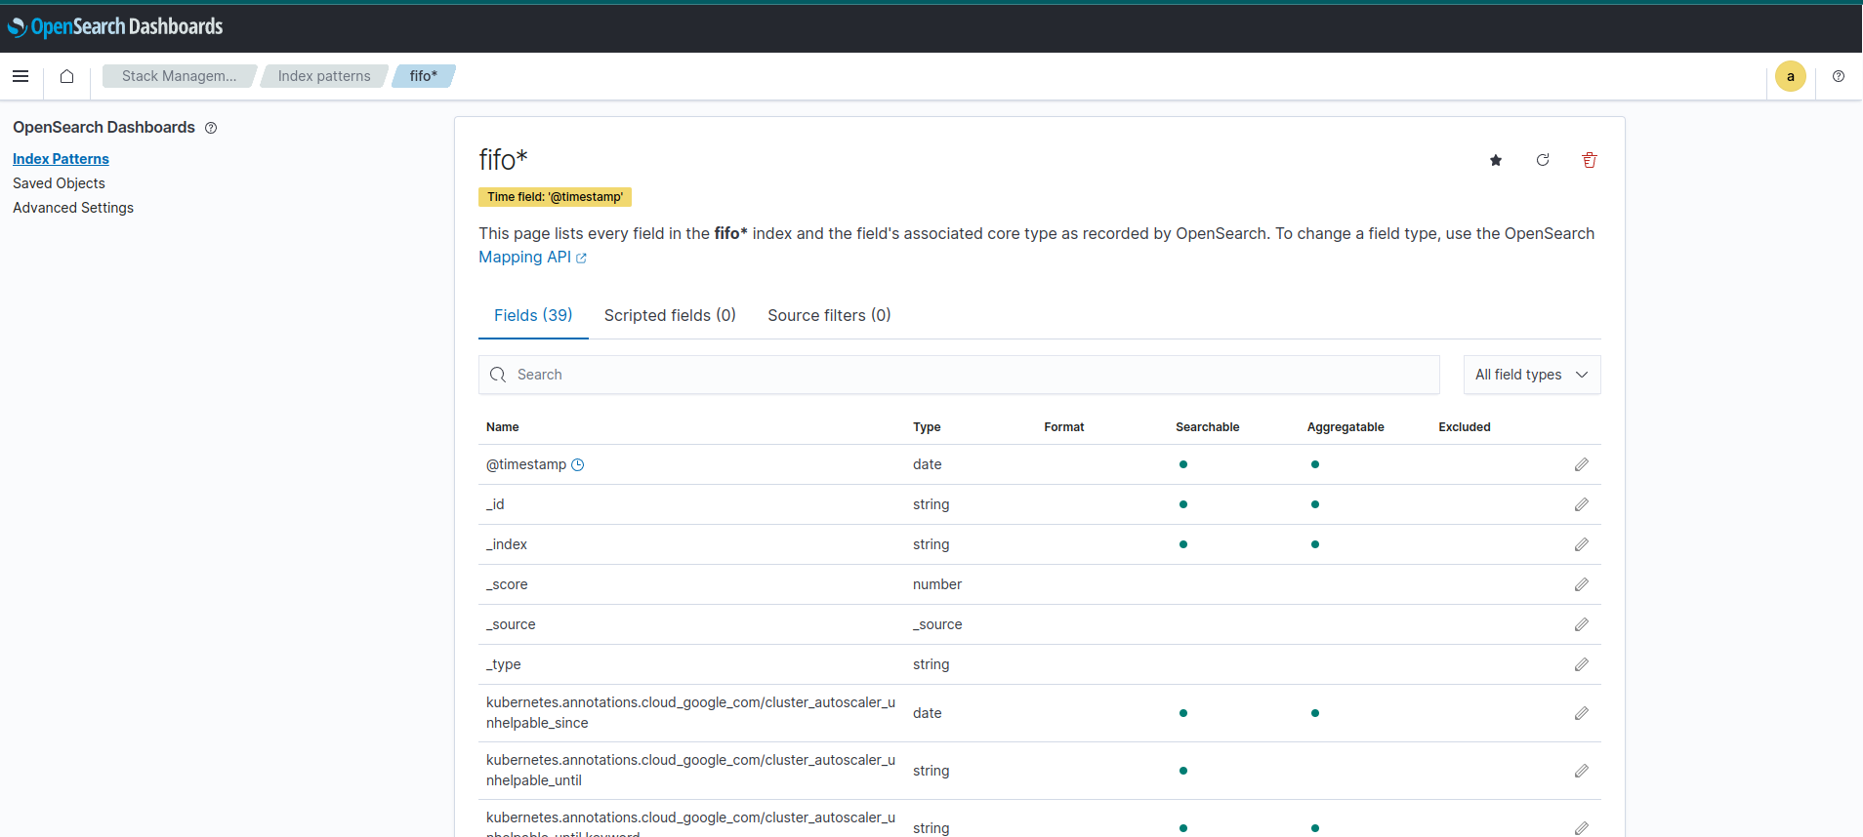Select the _index field name
Screen dimensions: 1863x837
(x=507, y=544)
